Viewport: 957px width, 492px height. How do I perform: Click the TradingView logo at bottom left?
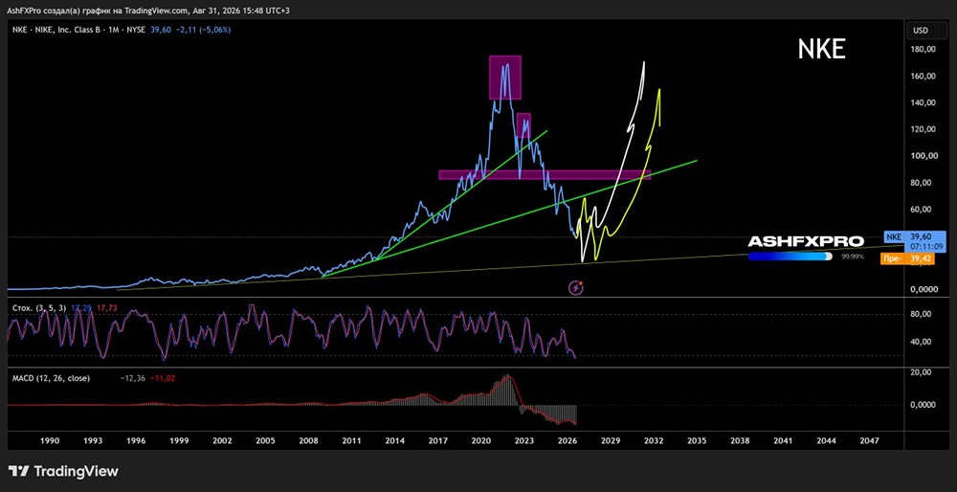(x=63, y=471)
